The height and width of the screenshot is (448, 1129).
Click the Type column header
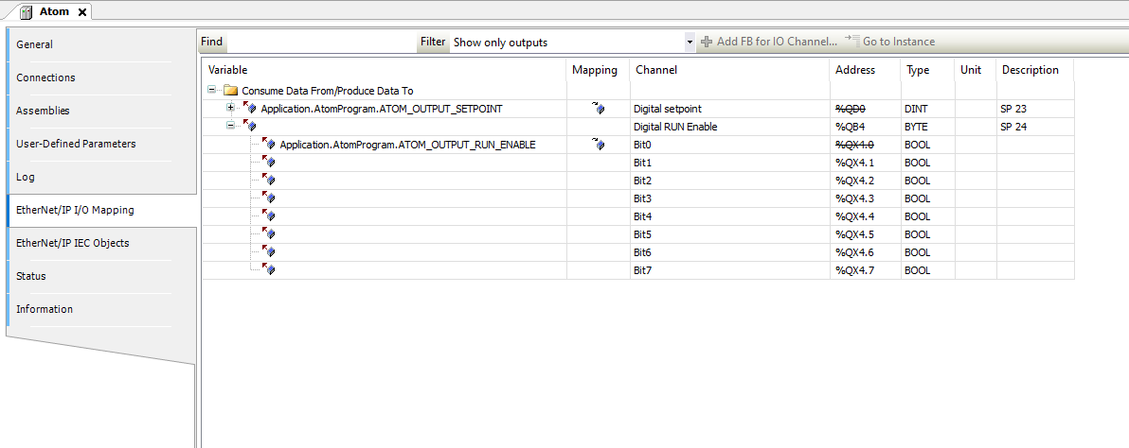click(x=927, y=70)
